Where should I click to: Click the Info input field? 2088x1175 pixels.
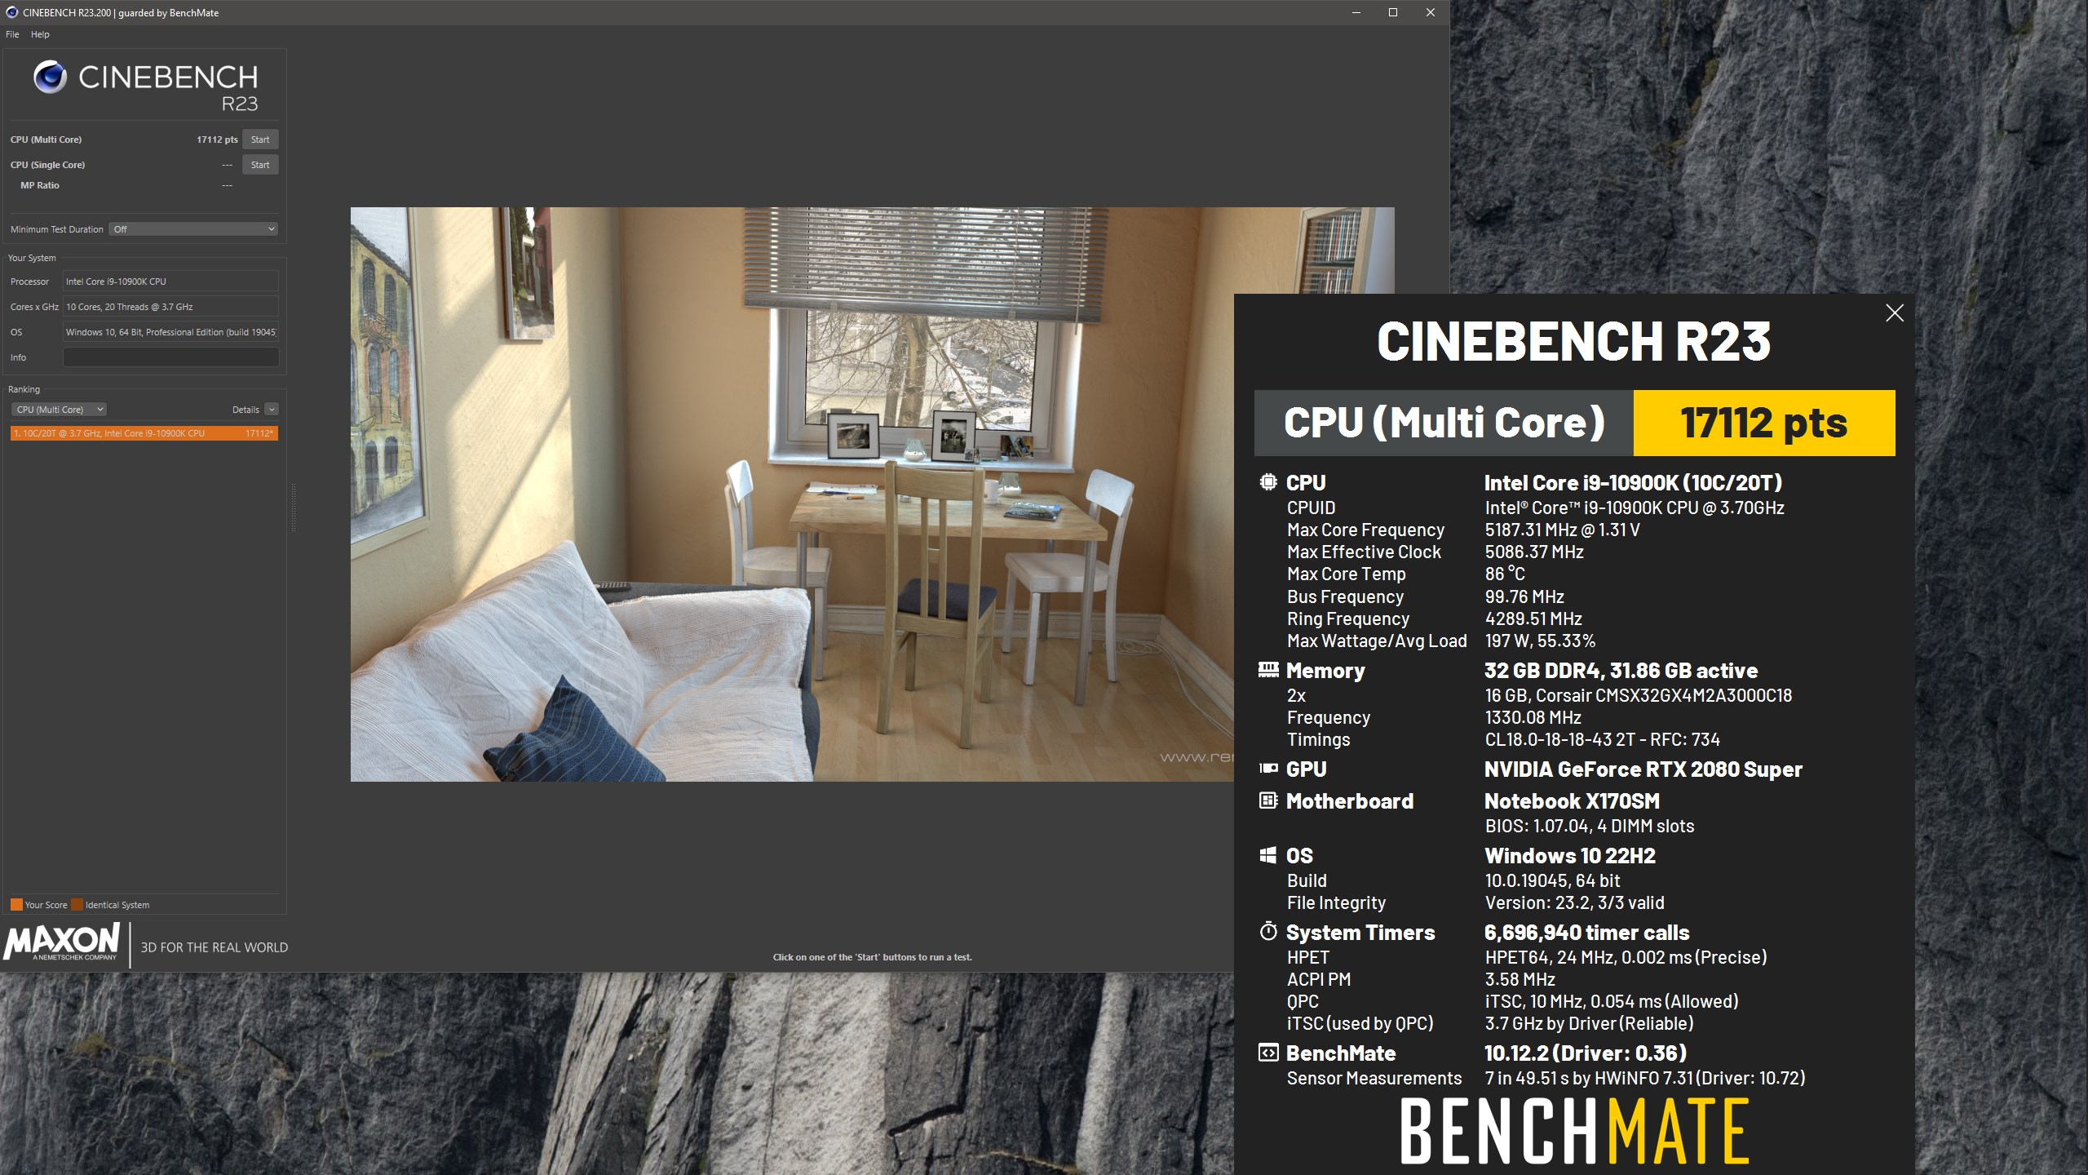[x=170, y=357]
